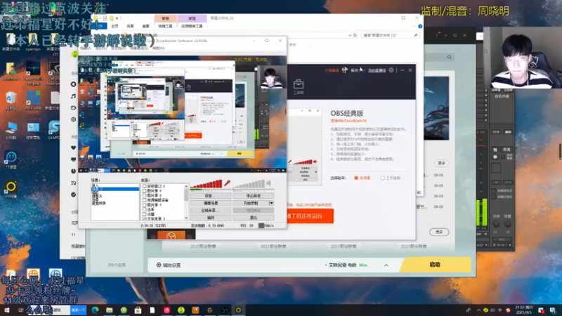
Task: Adjust the microphone volume meter in OBS
Action: click(207, 184)
